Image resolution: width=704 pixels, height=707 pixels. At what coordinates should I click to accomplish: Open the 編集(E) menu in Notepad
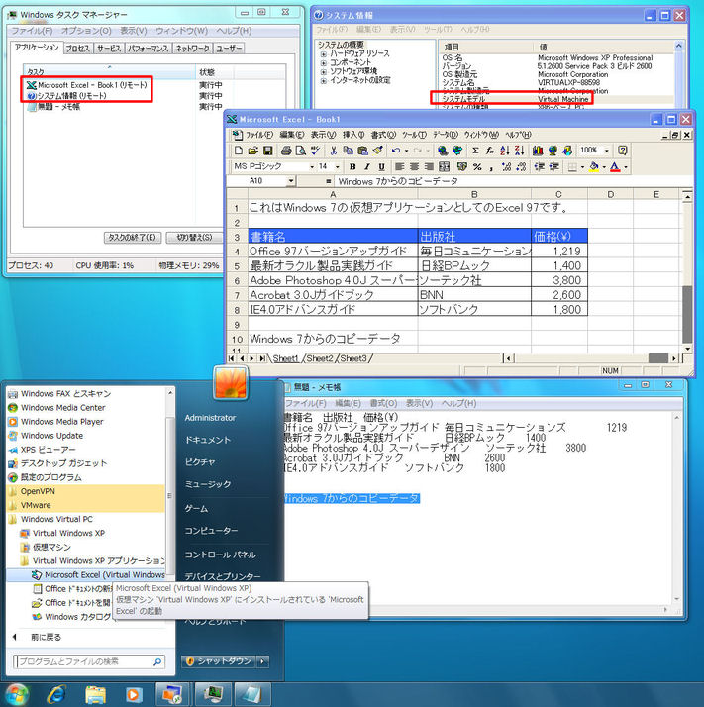pyautogui.click(x=348, y=403)
